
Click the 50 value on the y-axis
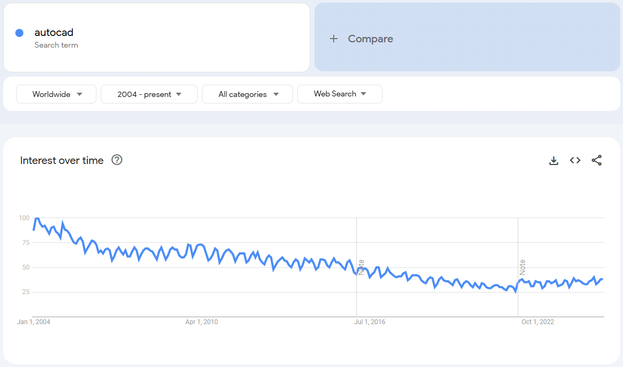[x=26, y=267]
